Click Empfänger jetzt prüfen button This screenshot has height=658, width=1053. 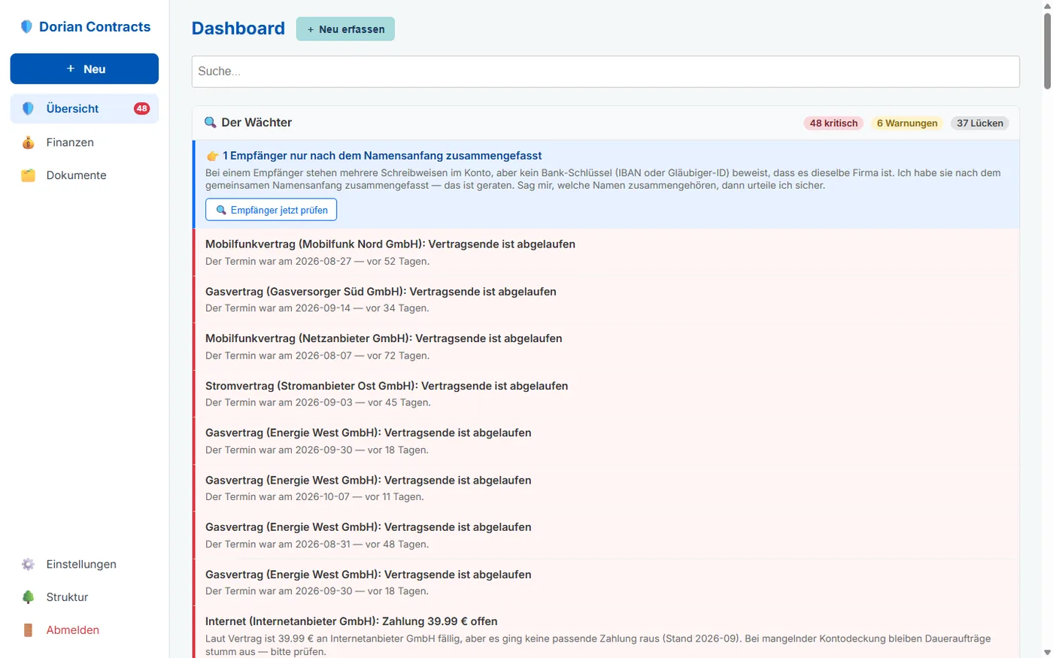click(271, 210)
